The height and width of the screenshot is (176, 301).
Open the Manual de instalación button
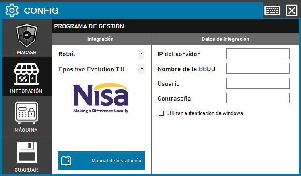pyautogui.click(x=101, y=161)
